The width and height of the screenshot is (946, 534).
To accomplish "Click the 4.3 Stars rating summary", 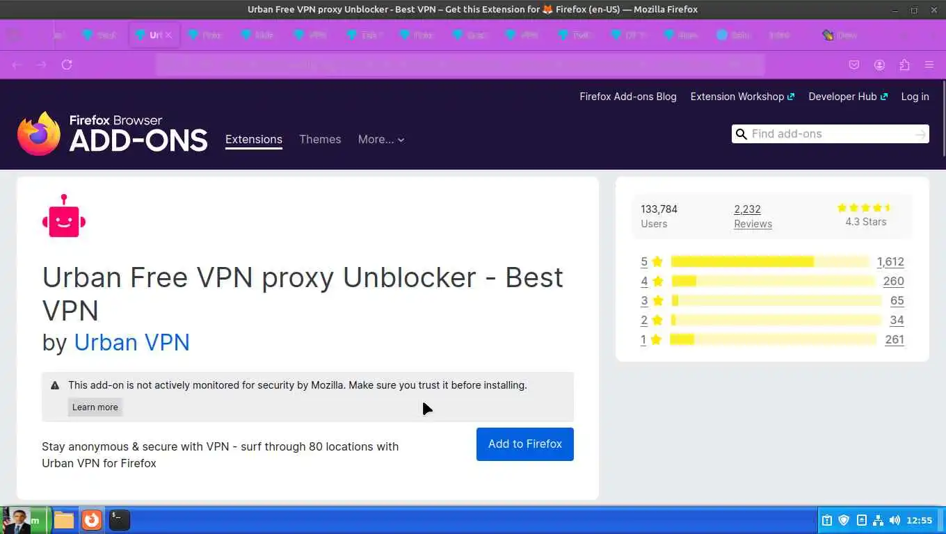I will (866, 216).
